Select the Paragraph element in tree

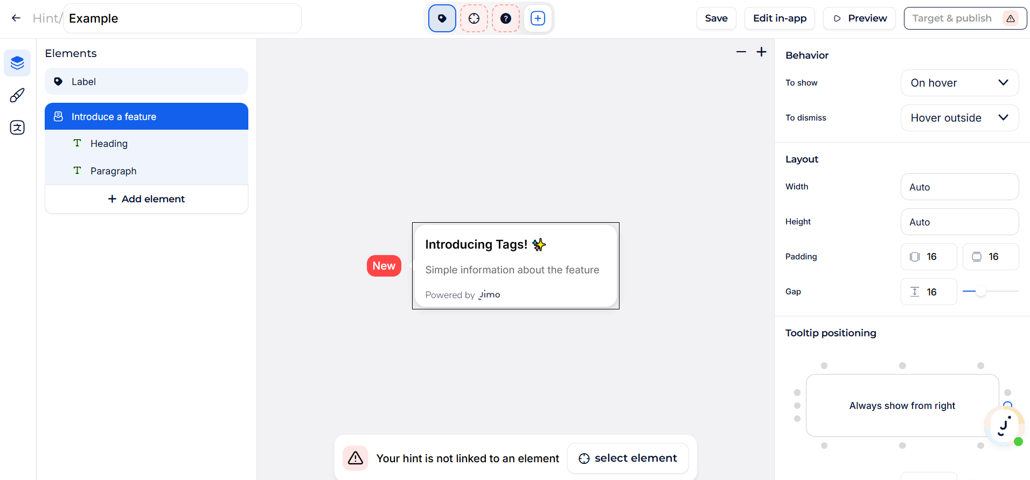pyautogui.click(x=113, y=171)
